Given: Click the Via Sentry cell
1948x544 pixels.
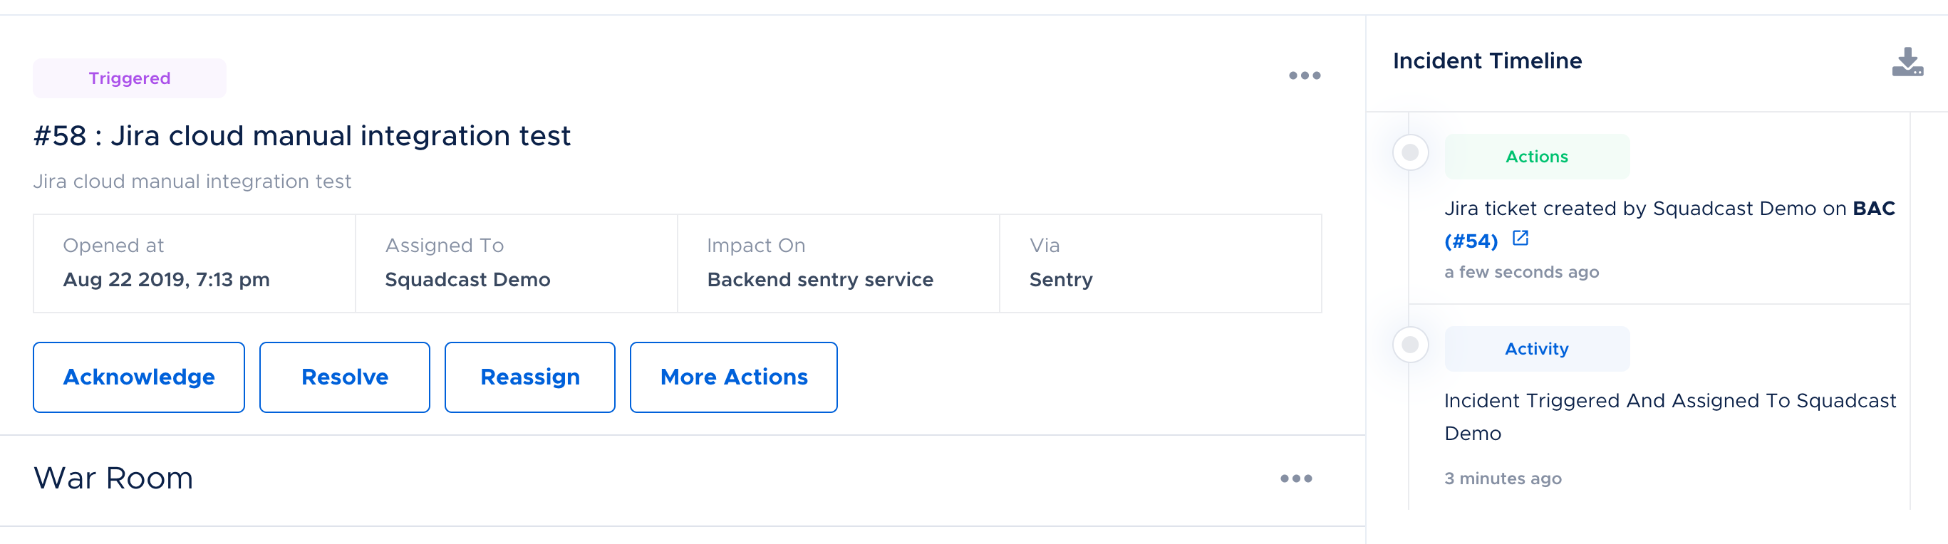Looking at the screenshot, I should (1160, 263).
